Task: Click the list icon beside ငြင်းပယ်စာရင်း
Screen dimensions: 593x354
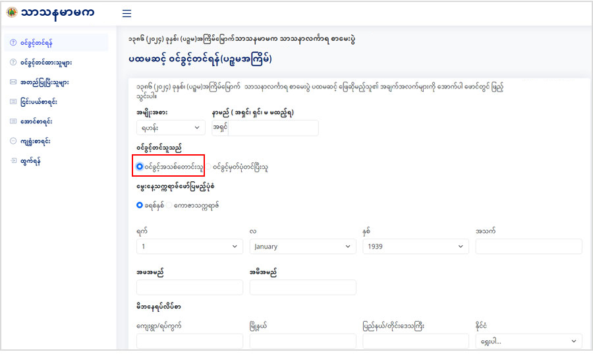Action: tap(13, 102)
